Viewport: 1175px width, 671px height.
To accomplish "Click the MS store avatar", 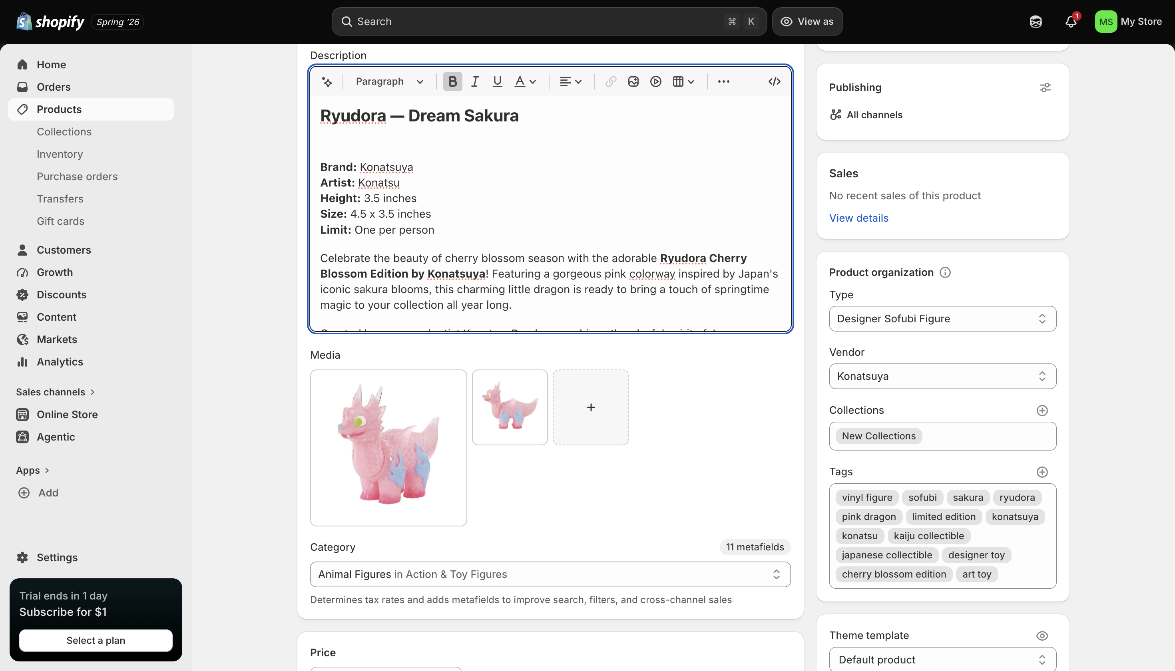I will pyautogui.click(x=1106, y=22).
